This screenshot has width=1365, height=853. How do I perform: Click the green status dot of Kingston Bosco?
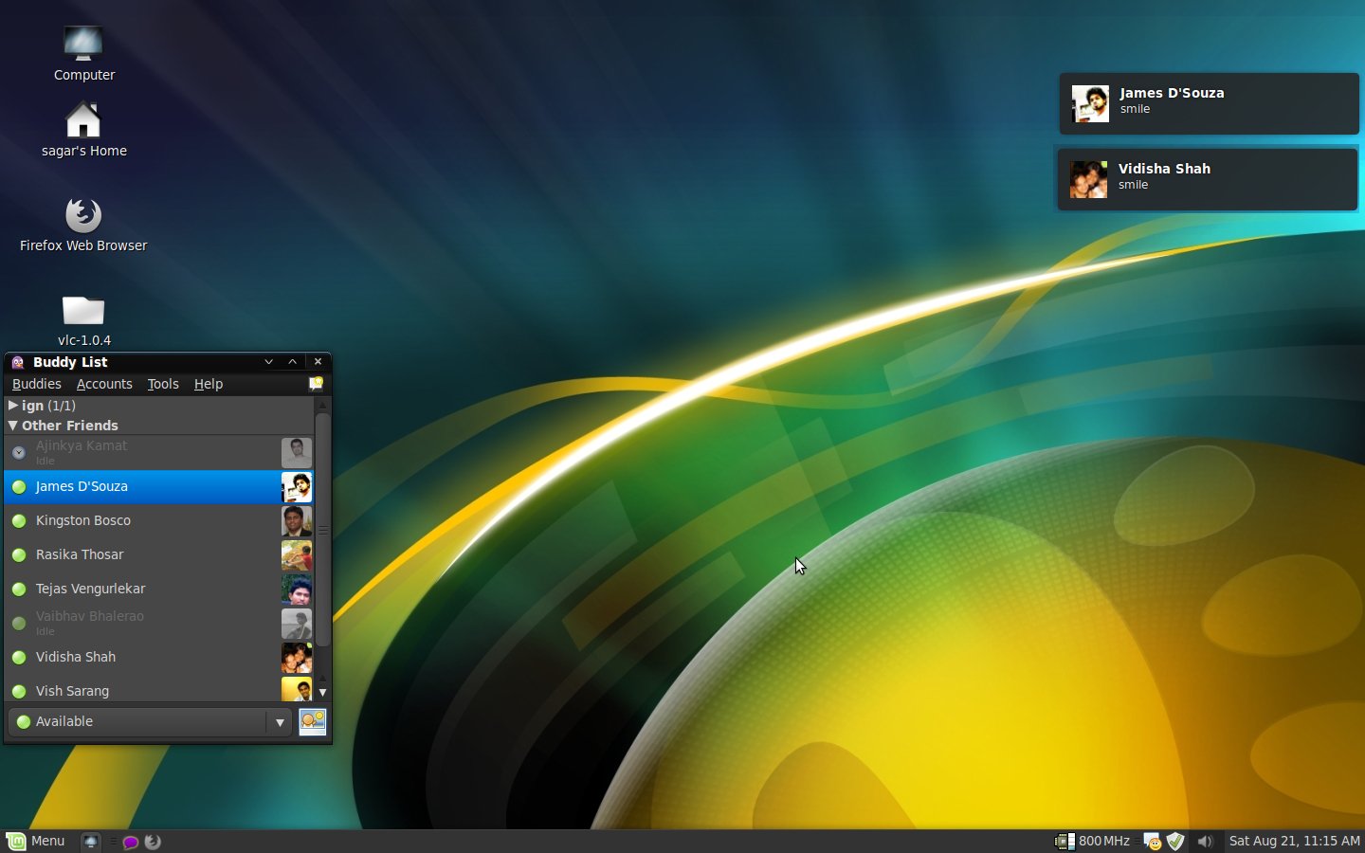pyautogui.click(x=18, y=521)
